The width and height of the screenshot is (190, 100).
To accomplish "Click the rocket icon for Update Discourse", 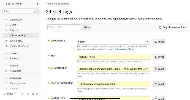I will click(x=6, y=46).
